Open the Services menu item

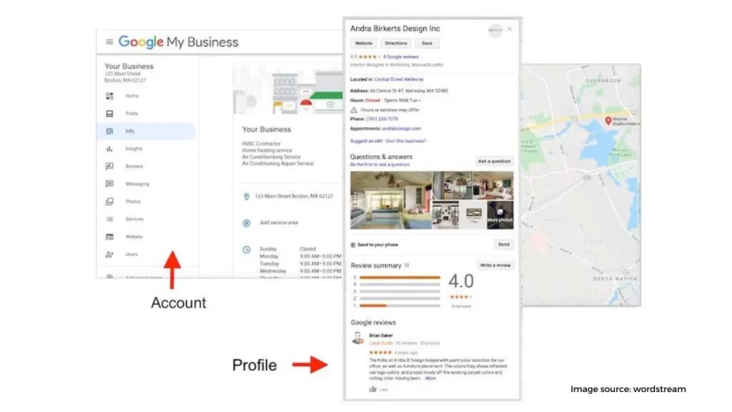point(134,219)
